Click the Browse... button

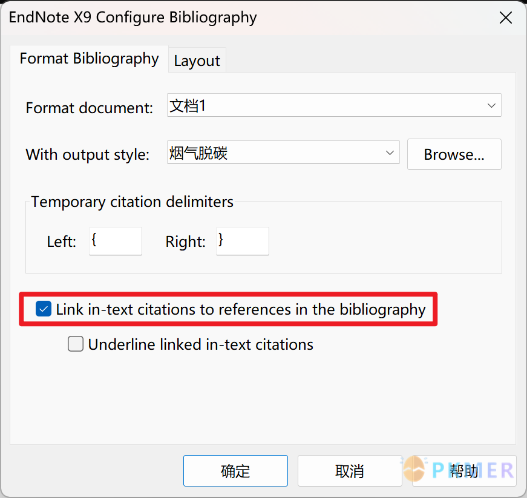click(454, 154)
